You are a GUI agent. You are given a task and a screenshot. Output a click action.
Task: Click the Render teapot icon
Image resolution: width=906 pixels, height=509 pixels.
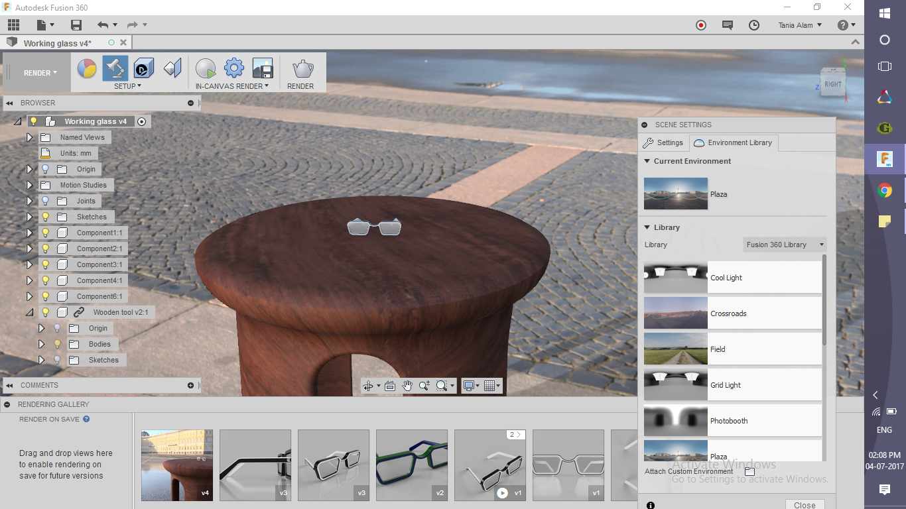(302, 68)
